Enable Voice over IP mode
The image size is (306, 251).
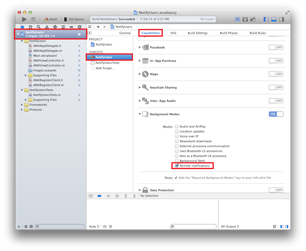[177, 136]
